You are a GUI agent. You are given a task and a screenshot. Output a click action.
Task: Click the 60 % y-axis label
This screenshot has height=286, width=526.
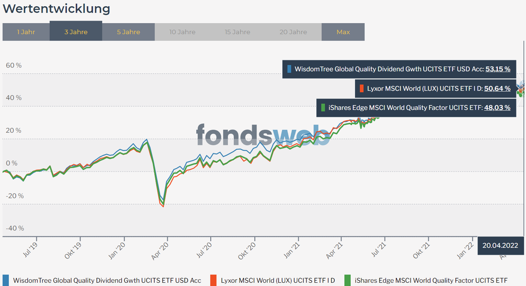[x=14, y=65]
